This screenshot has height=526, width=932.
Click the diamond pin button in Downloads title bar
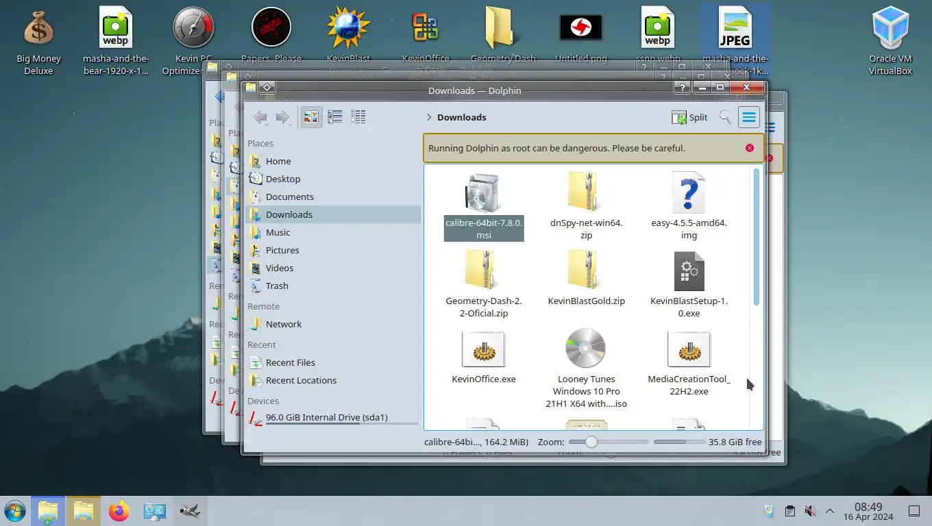(267, 87)
